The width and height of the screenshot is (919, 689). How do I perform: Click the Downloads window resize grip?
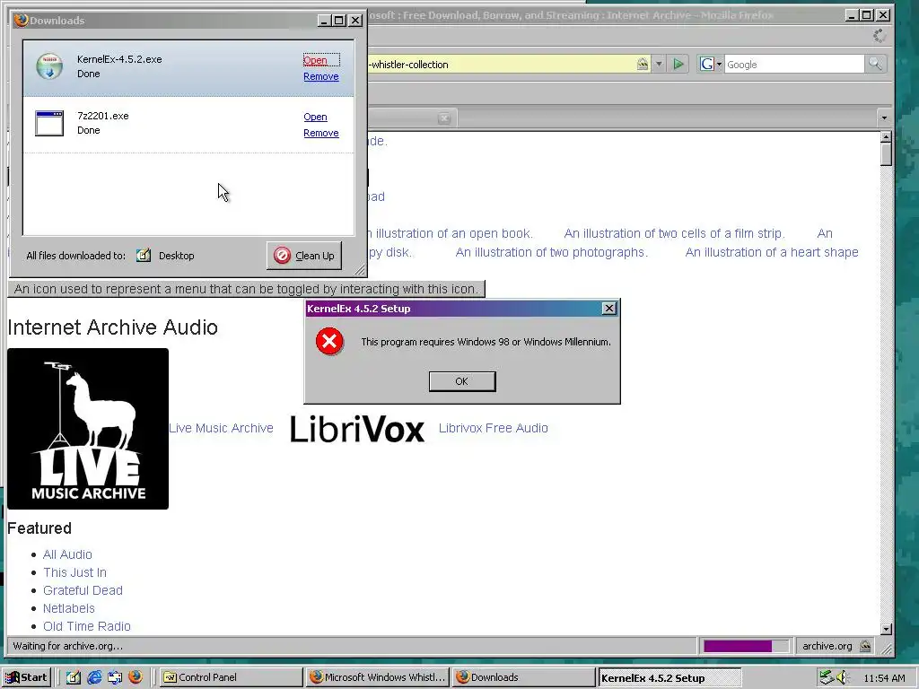360,270
